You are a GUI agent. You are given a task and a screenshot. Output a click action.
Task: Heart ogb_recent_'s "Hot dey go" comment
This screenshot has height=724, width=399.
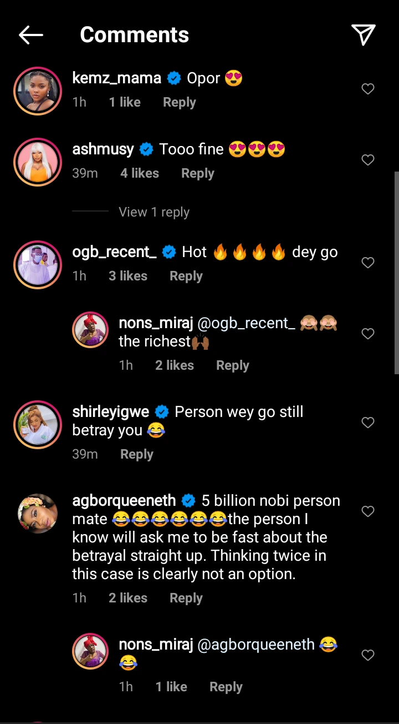(x=368, y=263)
